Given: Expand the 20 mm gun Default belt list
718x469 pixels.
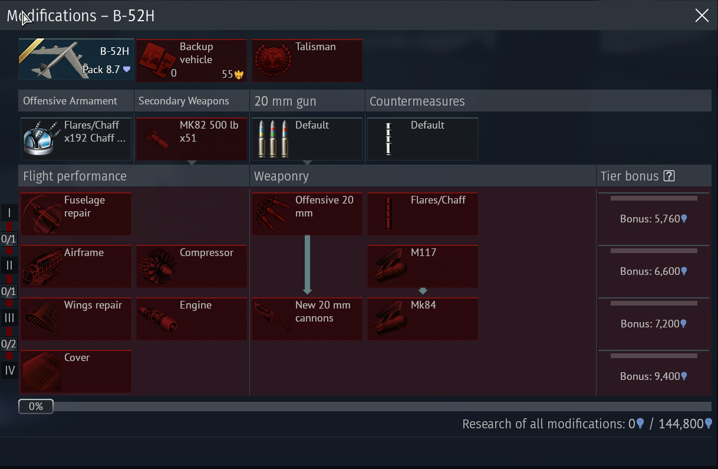Looking at the screenshot, I should [x=307, y=162].
